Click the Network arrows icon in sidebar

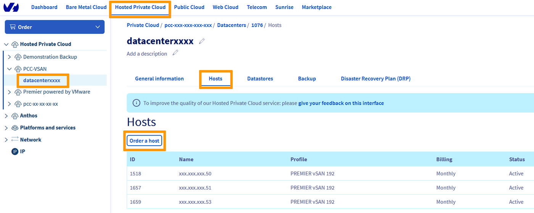15,140
